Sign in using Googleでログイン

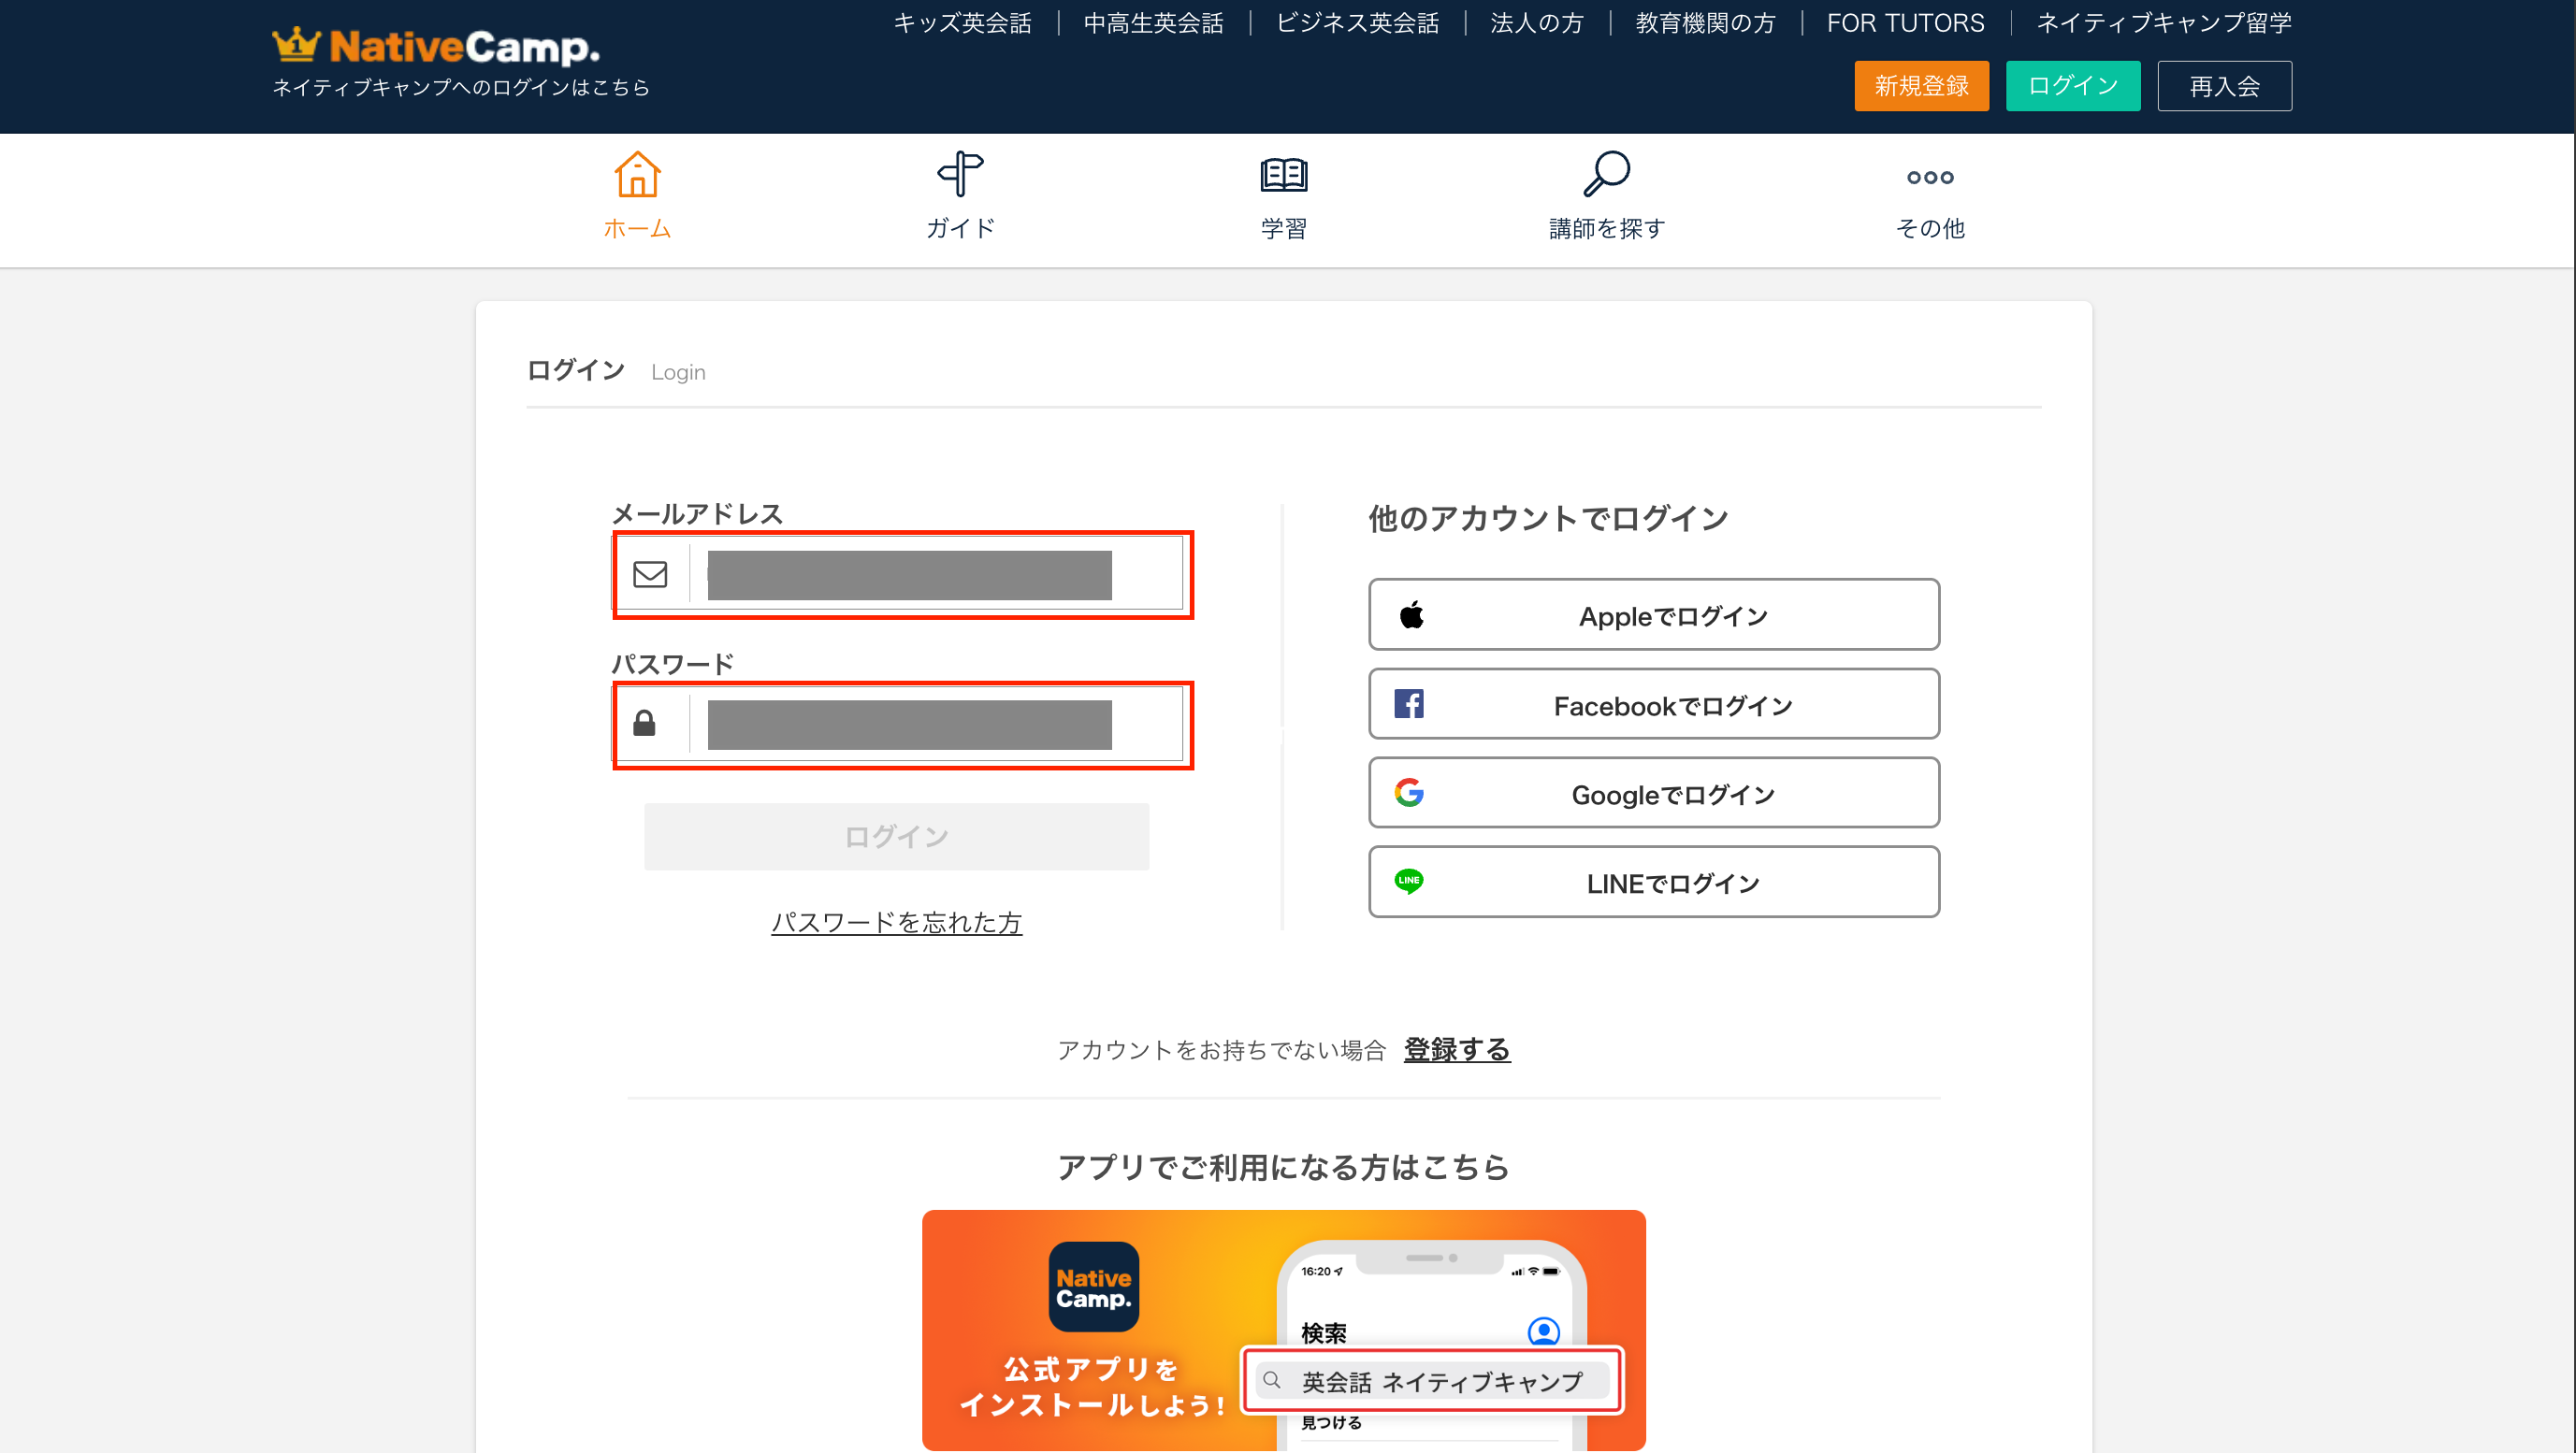(1653, 794)
